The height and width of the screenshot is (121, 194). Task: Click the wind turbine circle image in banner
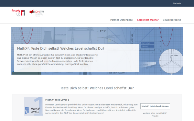[171, 61]
